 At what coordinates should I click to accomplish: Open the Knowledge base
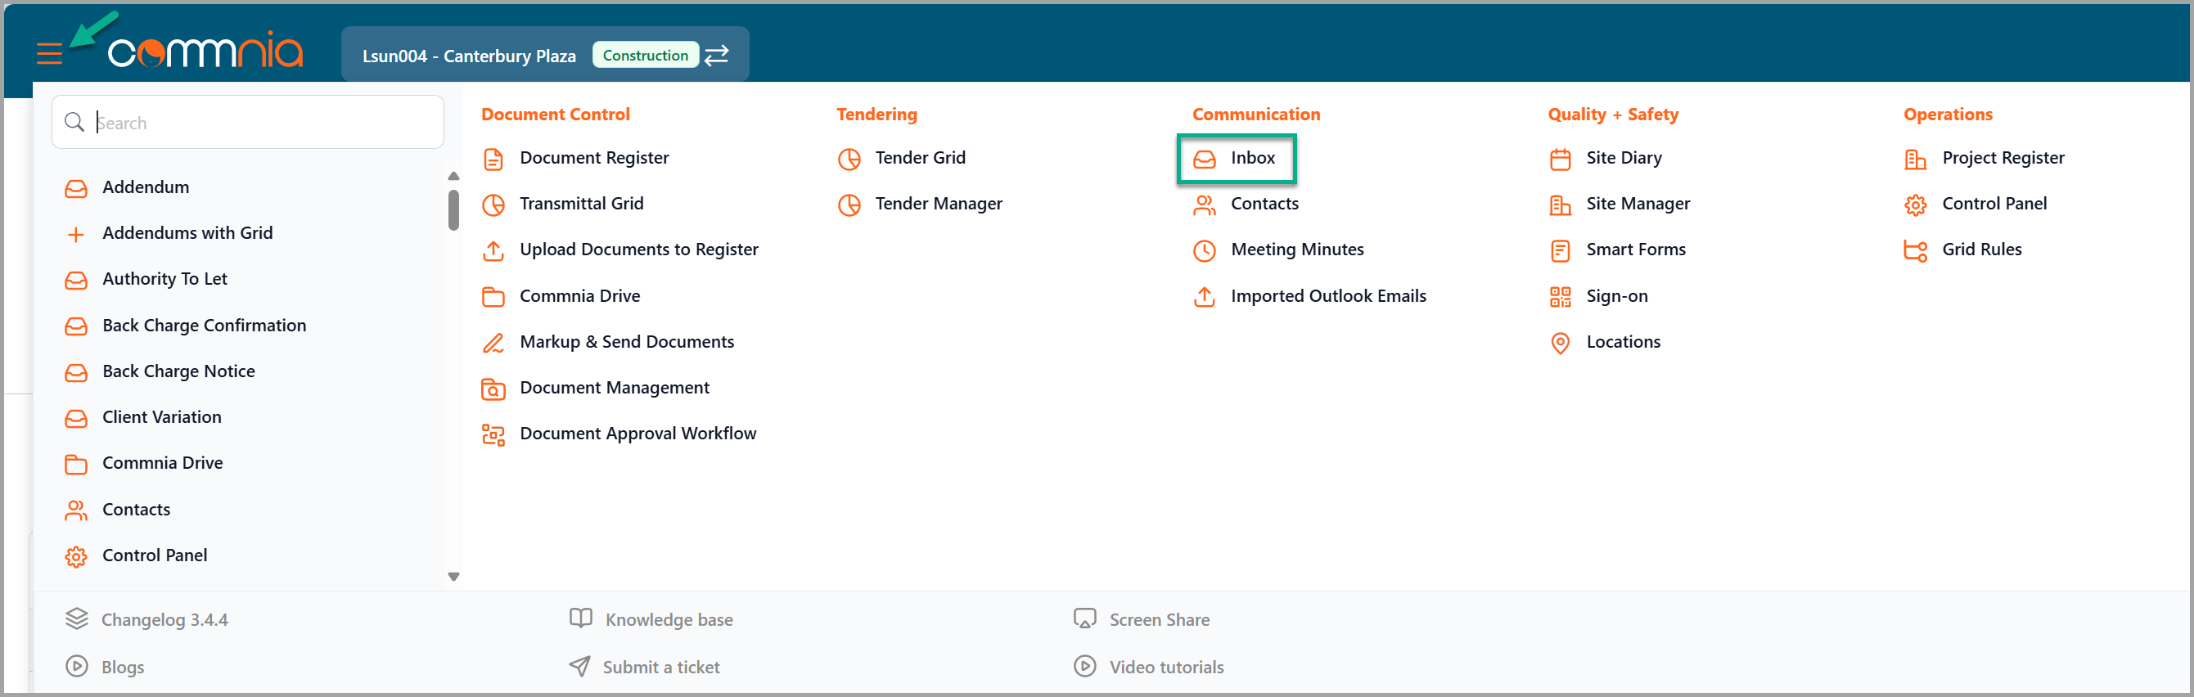(x=669, y=619)
